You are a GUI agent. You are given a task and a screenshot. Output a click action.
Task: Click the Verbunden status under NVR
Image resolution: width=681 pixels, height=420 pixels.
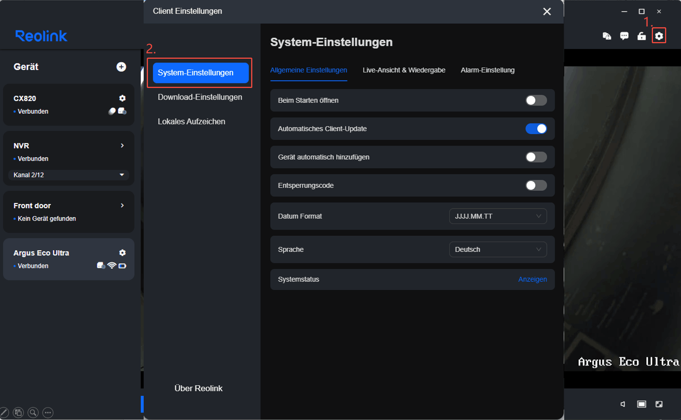(33, 159)
